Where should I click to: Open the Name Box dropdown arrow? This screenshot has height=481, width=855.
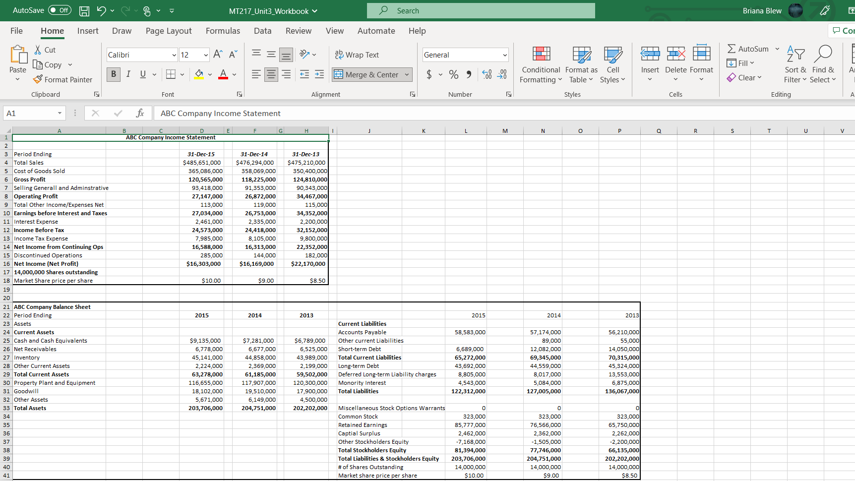60,113
